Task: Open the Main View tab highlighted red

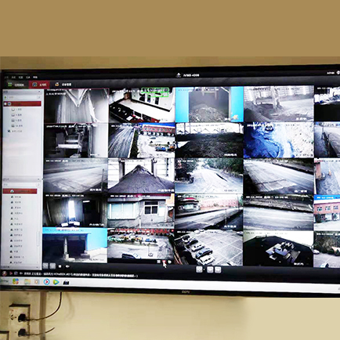Action: (x=39, y=85)
